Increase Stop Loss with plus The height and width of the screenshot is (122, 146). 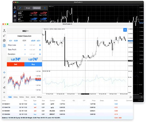40,45
